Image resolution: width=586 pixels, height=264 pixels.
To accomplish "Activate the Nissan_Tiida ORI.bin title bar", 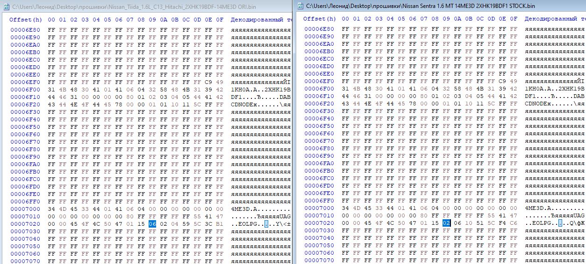I will point(140,7).
